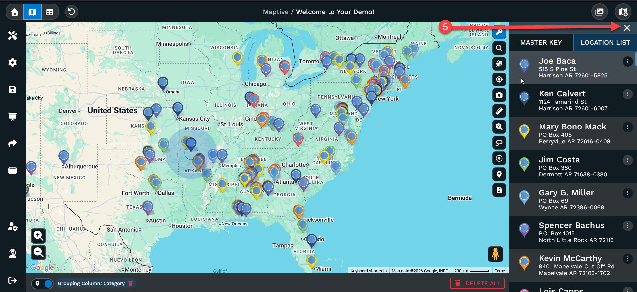Switch to the map view button
The width and height of the screenshot is (637, 292).
click(x=32, y=12)
